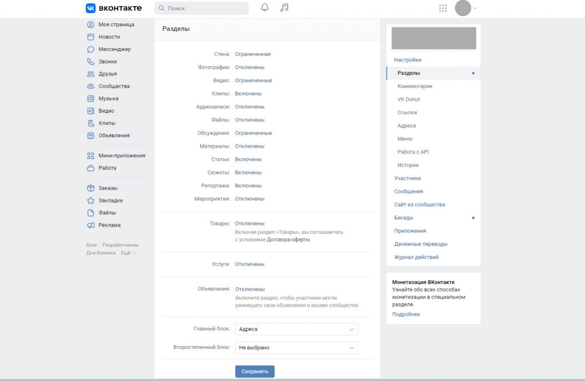Screen dimensions: 585x381
Task: Select Адреса in the right menu
Action: pos(406,125)
